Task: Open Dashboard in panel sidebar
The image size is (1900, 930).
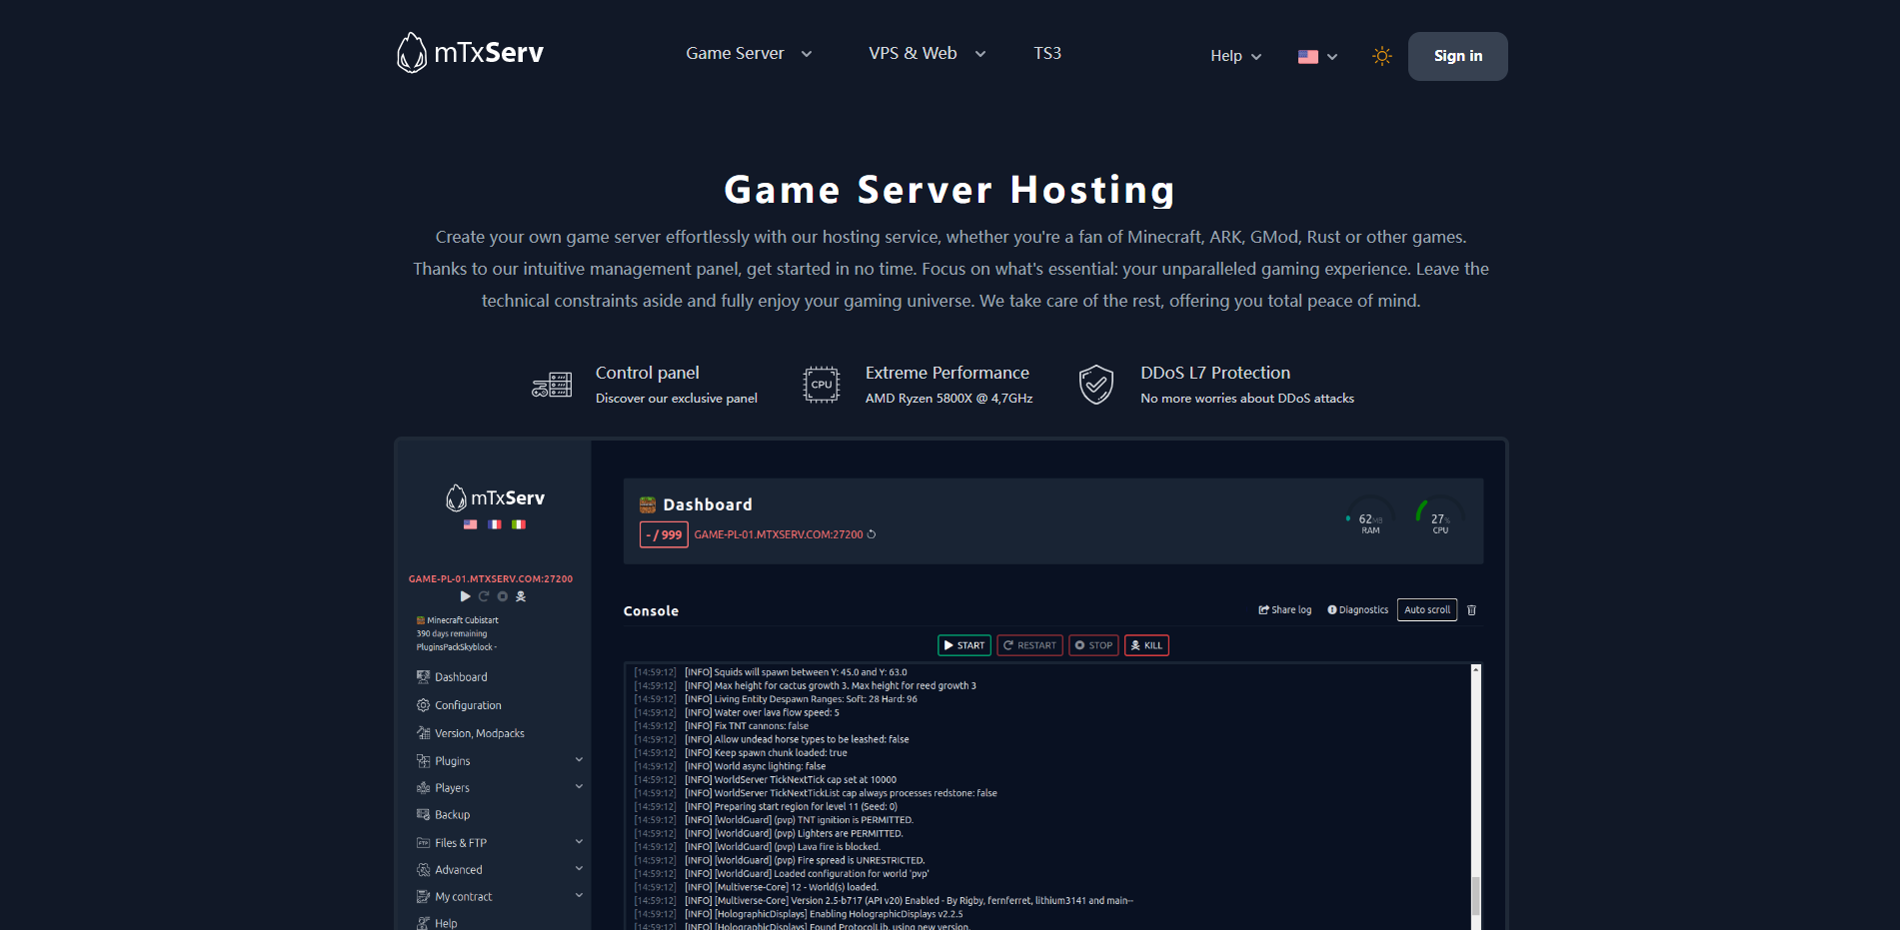Action: (461, 677)
